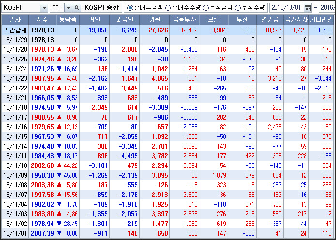The image size is (336, 240).
Task: Choose the 누적수량 radio option
Action: tap(237, 8)
